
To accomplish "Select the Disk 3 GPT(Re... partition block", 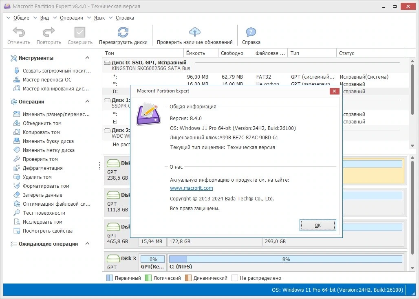I will [153, 263].
